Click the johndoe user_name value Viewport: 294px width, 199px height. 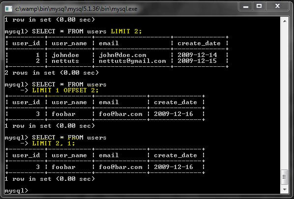pyautogui.click(x=65, y=55)
